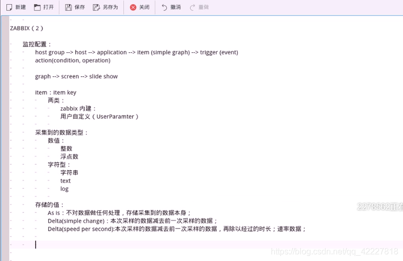Click the line '两类：'

point(56,100)
